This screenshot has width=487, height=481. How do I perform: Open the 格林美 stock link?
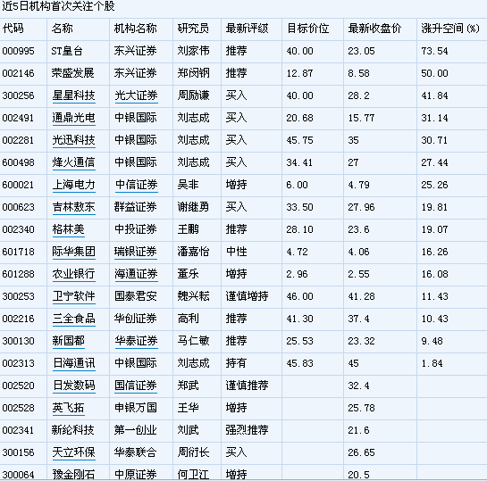point(69,229)
